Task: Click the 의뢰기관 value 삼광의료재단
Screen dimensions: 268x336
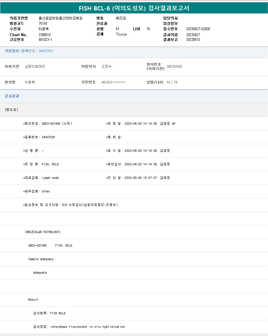Action: [35, 67]
